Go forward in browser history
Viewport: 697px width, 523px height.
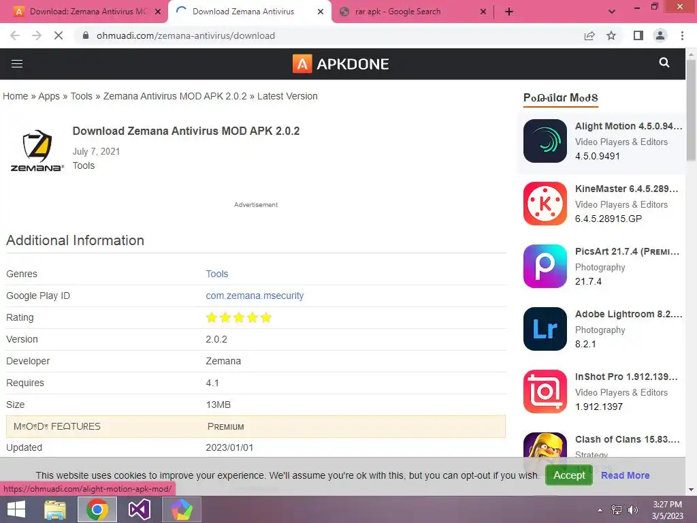tap(37, 35)
